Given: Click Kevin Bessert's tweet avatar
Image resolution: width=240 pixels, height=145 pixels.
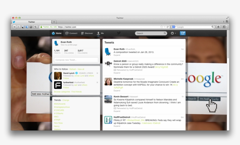Looking at the screenshot, I should 108,99.
